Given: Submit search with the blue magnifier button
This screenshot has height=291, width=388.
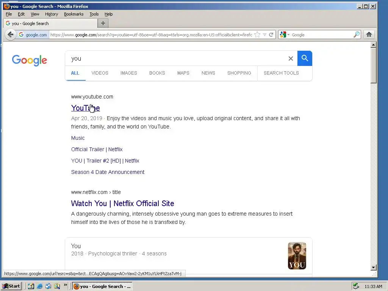Looking at the screenshot, I should click(x=305, y=58).
